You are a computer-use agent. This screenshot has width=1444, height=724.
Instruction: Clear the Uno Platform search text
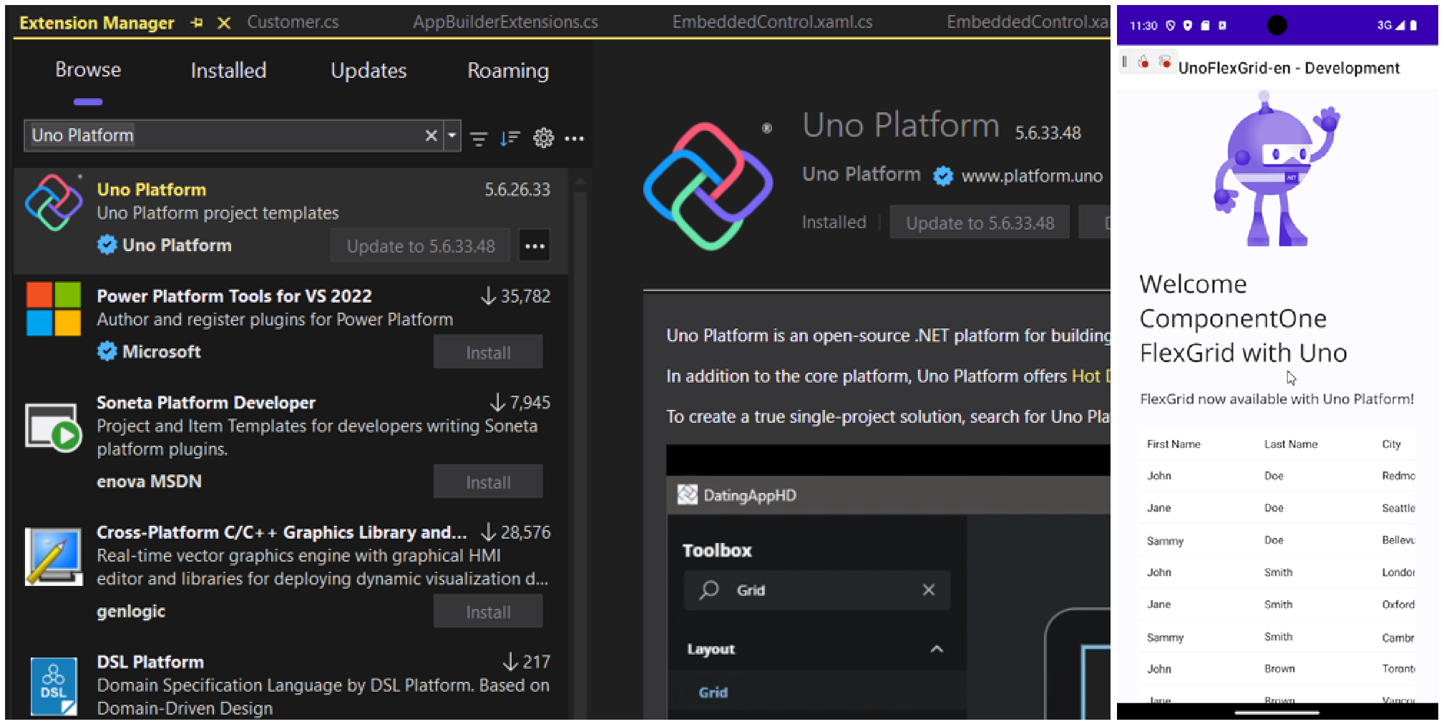431,135
